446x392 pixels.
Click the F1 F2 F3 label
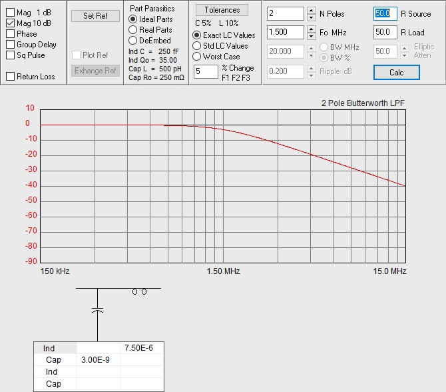(236, 78)
